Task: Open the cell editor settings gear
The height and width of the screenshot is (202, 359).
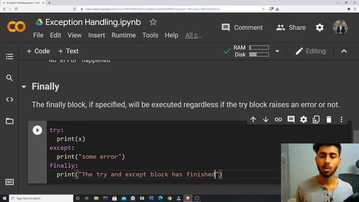Action: tap(303, 120)
